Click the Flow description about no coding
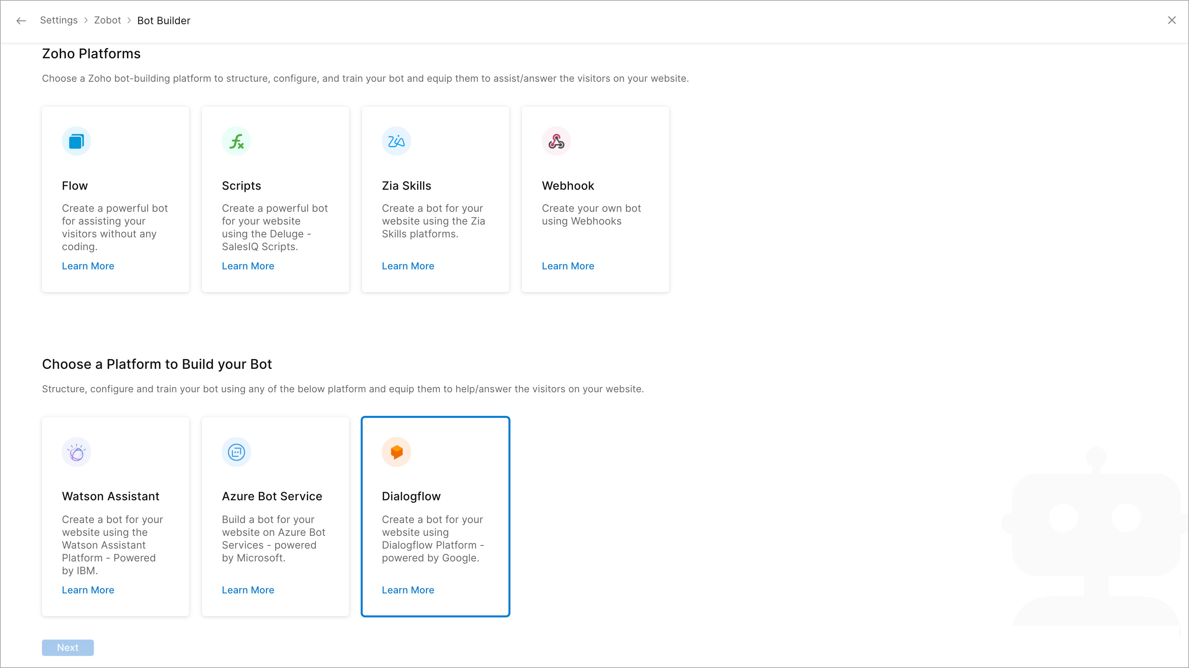1189x668 pixels. pyautogui.click(x=115, y=227)
